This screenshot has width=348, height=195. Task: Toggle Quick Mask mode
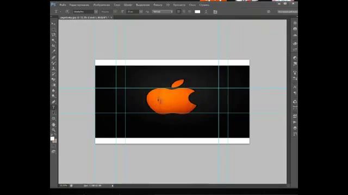tap(53, 146)
